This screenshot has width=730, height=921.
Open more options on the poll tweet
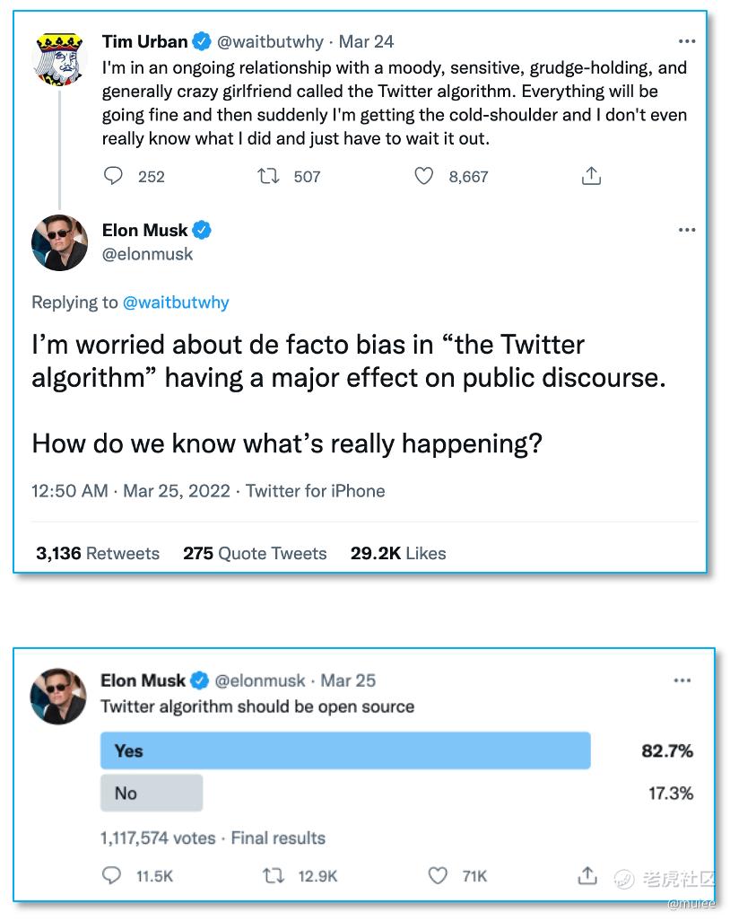click(x=682, y=680)
